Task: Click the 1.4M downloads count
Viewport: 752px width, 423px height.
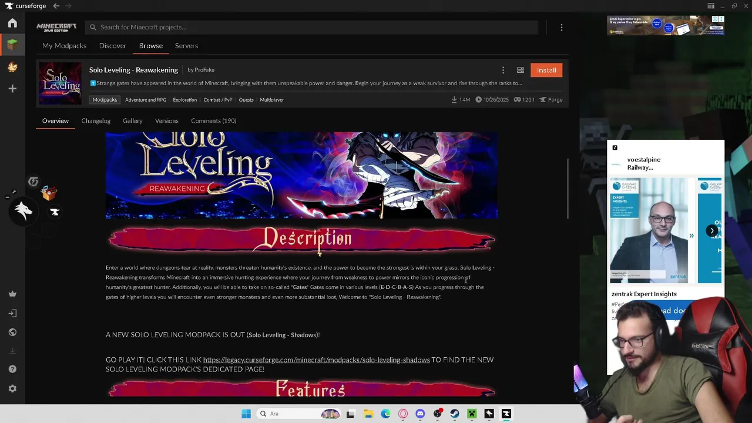Action: [461, 100]
